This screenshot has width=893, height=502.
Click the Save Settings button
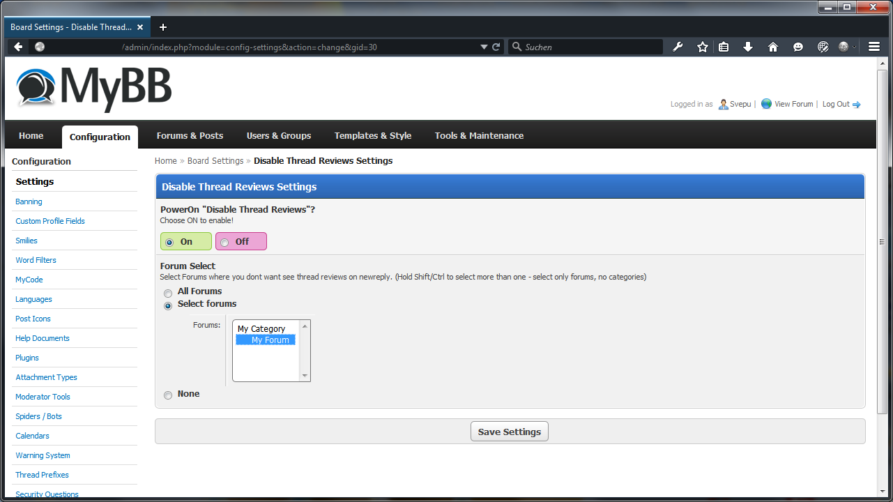pyautogui.click(x=510, y=432)
